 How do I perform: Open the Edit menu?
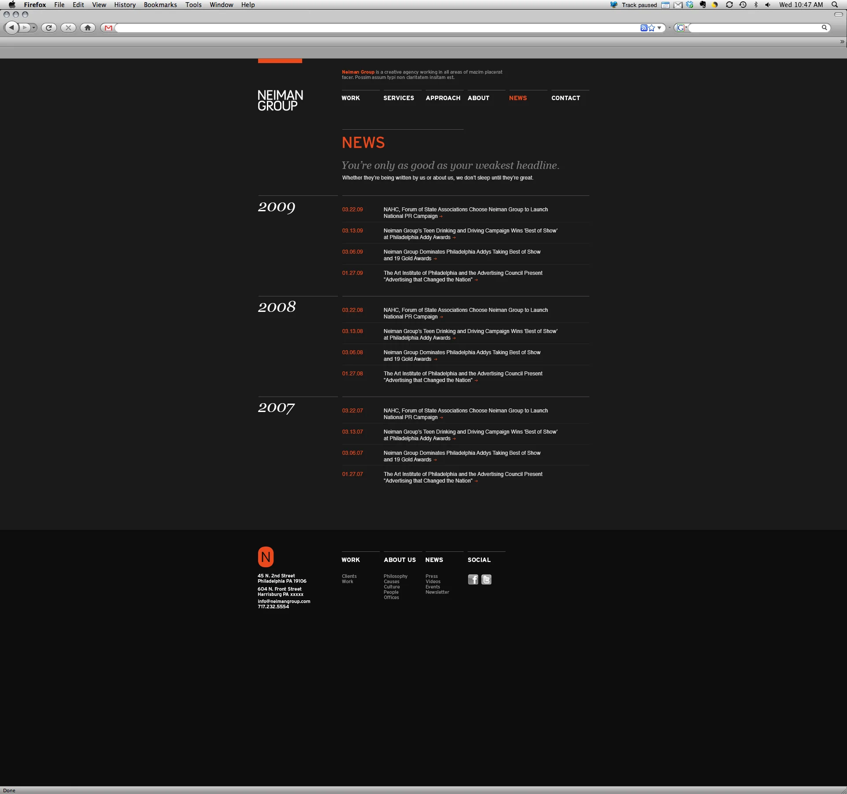tap(78, 5)
